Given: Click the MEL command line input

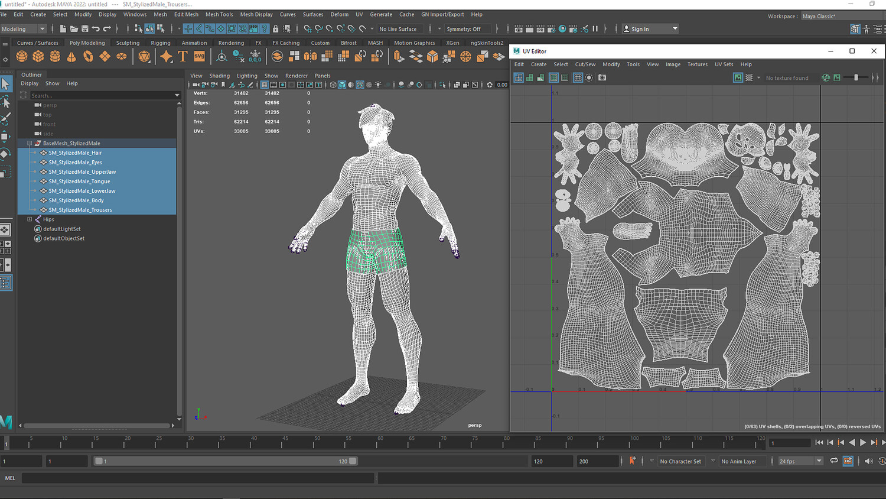Looking at the screenshot, I should [x=198, y=478].
